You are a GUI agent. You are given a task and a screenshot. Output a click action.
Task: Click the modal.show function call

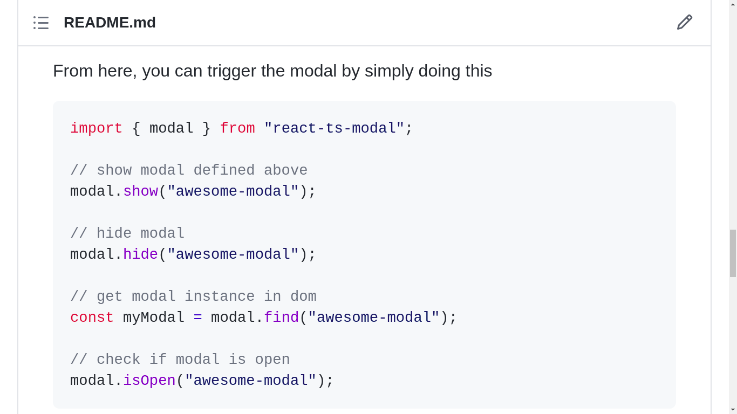(140, 191)
